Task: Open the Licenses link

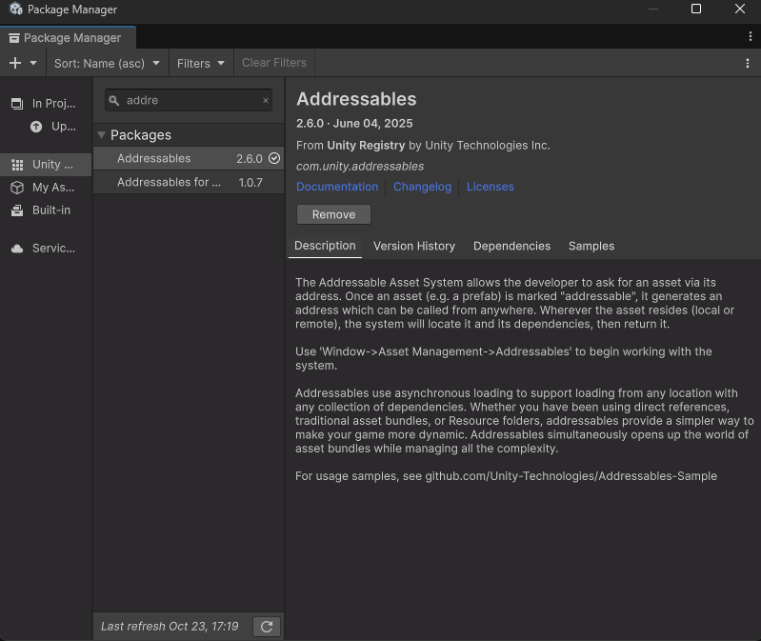Action: pos(491,187)
